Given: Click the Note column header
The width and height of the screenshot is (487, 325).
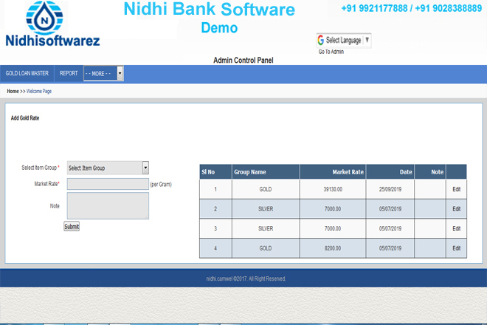Looking at the screenshot, I should point(430,171).
